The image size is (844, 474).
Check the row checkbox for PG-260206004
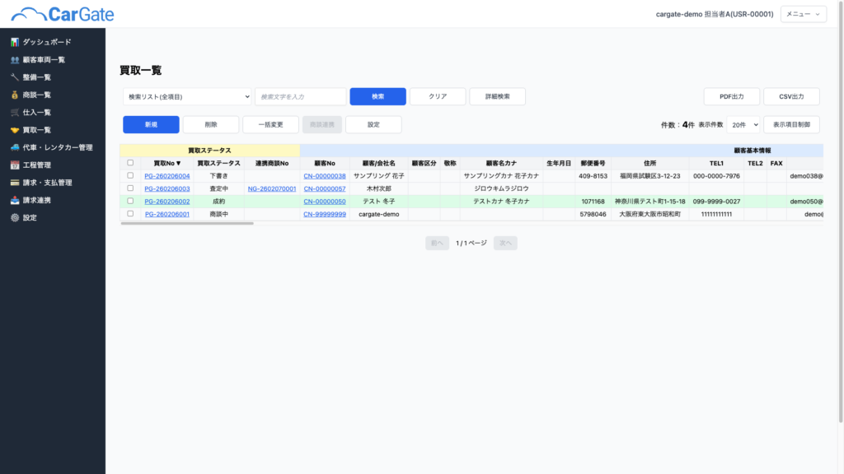[130, 175]
